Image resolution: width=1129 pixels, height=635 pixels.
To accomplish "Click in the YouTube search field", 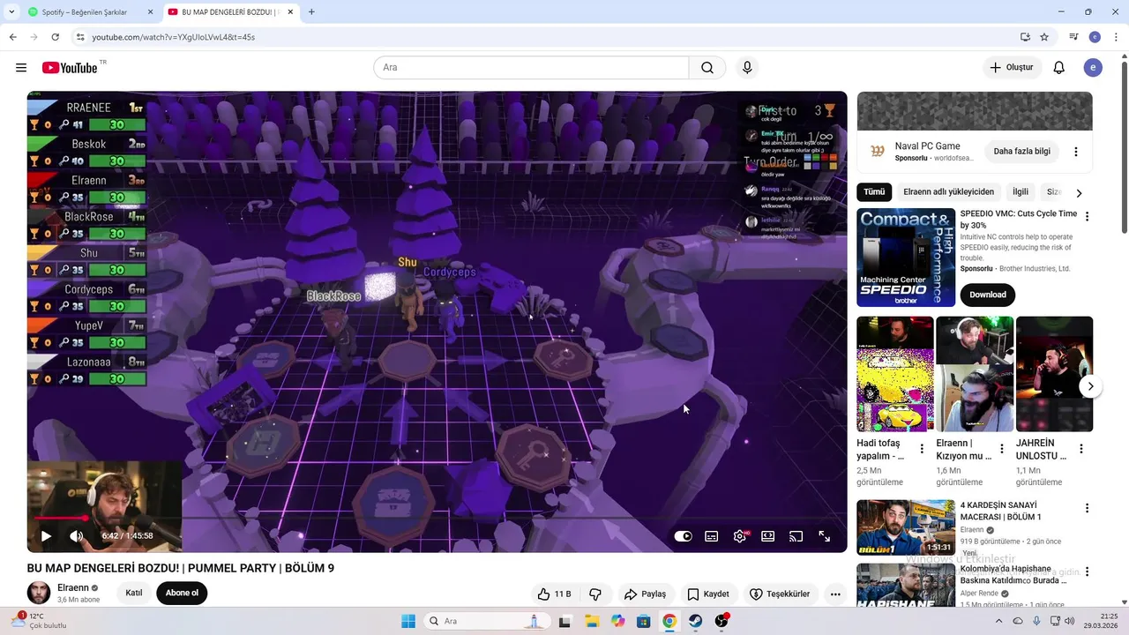I will 531,68.
